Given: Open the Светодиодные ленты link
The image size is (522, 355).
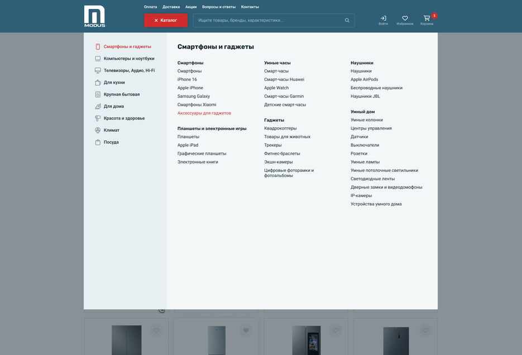Looking at the screenshot, I should [372, 179].
